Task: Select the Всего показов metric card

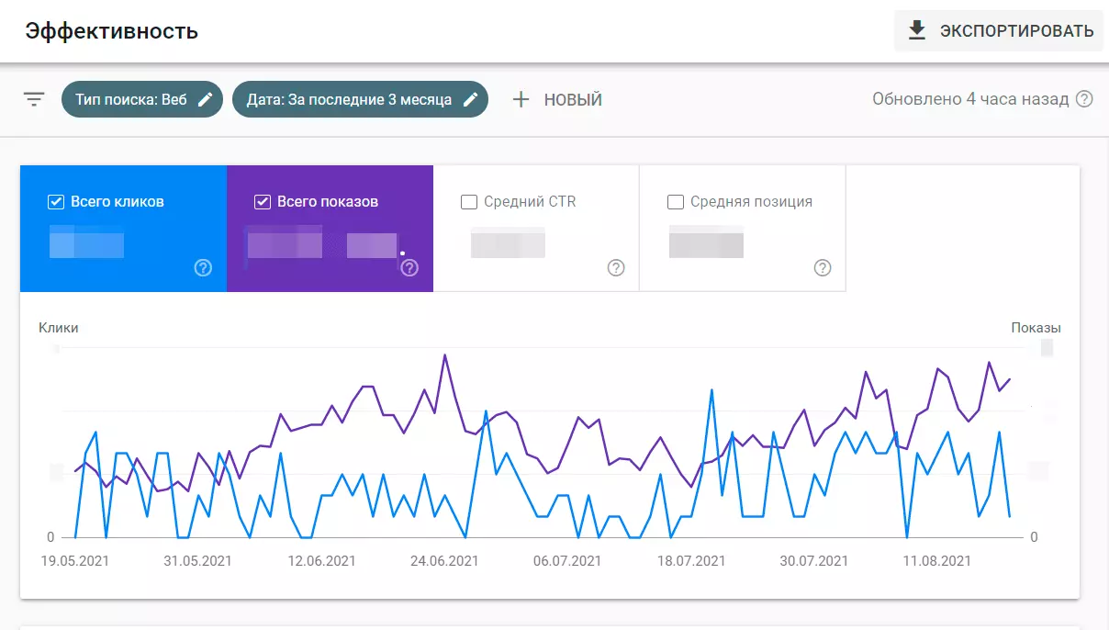Action: click(x=330, y=229)
